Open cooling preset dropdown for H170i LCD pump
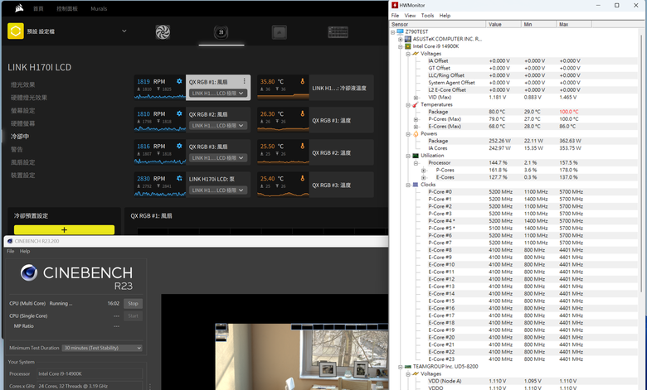Screen dimensions: 647x390 [218, 190]
